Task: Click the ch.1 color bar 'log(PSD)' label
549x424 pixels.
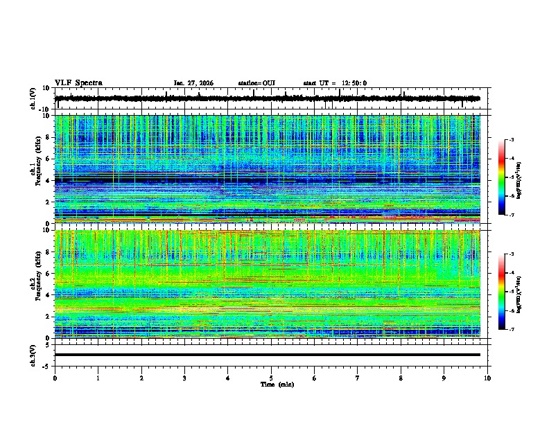Action: click(519, 181)
